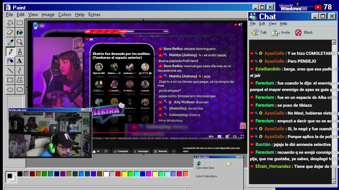339x190 pixels.
Task: Click the Block icon in Chat
Action: (298, 32)
